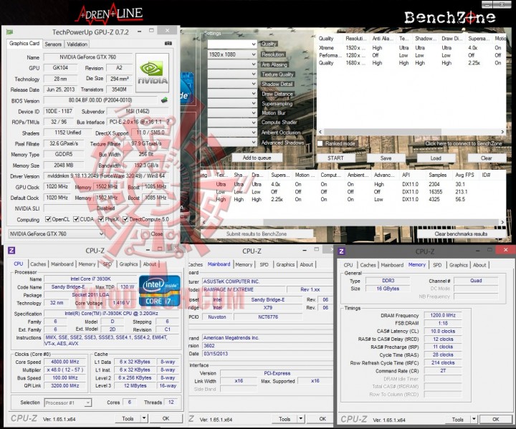The height and width of the screenshot is (429, 516).
Task: Open the Anti Aliasing dropdown
Action: [232, 64]
